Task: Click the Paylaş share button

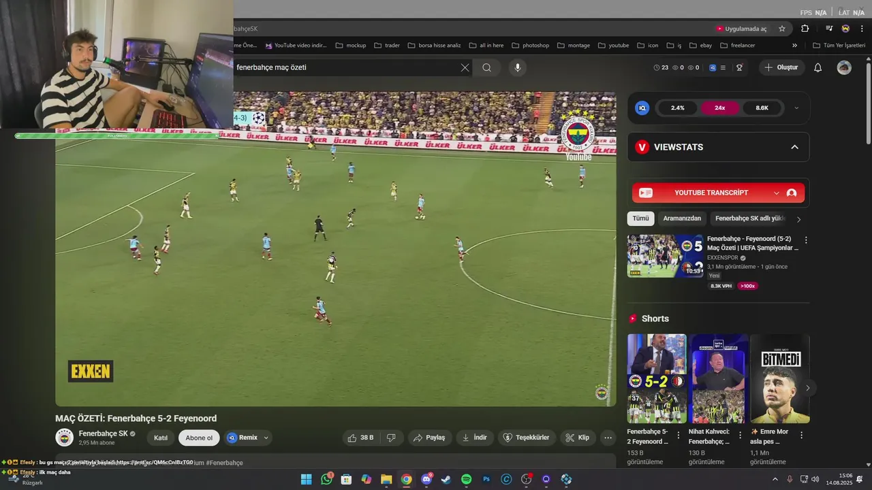Action: [x=430, y=438]
